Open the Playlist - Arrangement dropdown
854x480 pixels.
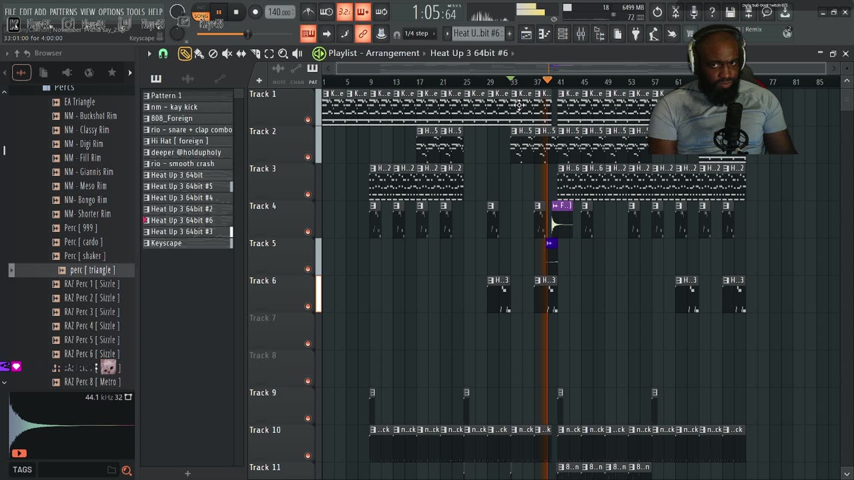[x=374, y=53]
